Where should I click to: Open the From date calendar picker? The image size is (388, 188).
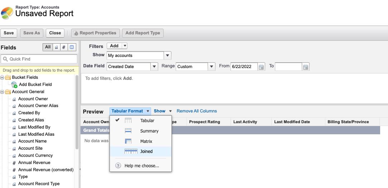pos(261,67)
